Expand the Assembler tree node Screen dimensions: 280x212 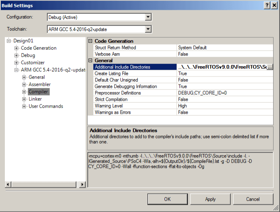[24, 85]
